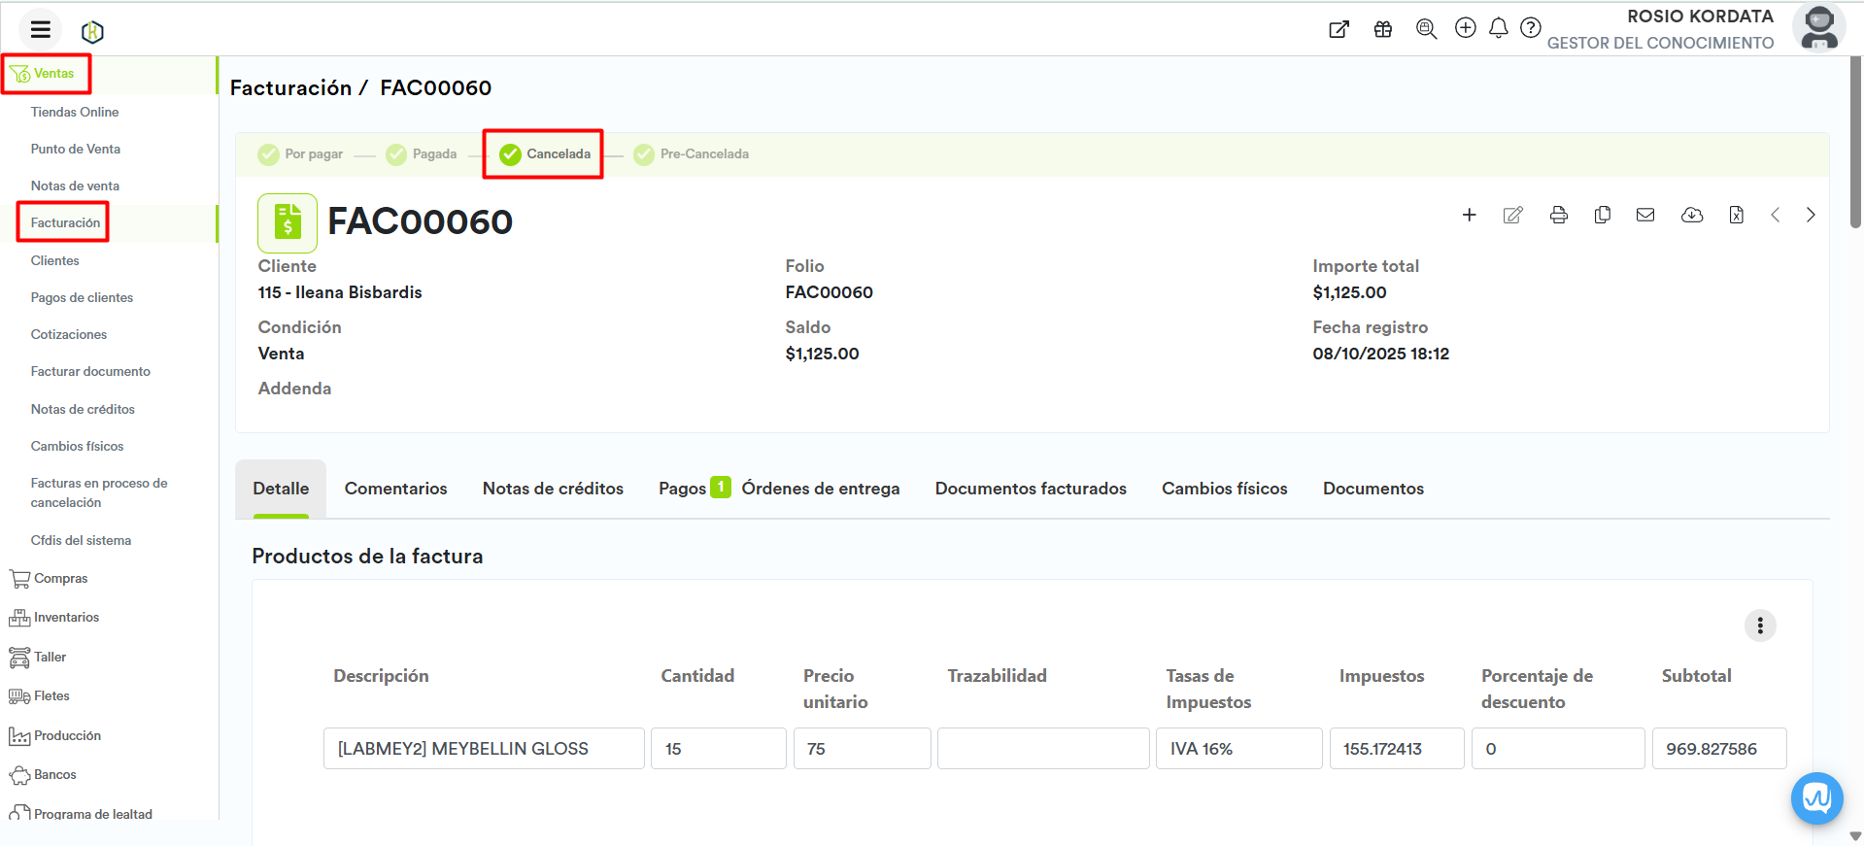This screenshot has height=846, width=1864.
Task: Open the product search magnifier icon
Action: (x=1425, y=29)
